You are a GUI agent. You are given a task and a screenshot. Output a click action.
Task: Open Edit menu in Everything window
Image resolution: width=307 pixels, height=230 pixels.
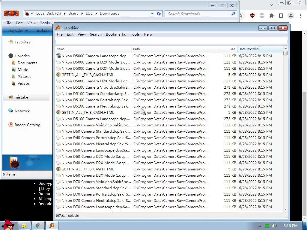click(70, 34)
